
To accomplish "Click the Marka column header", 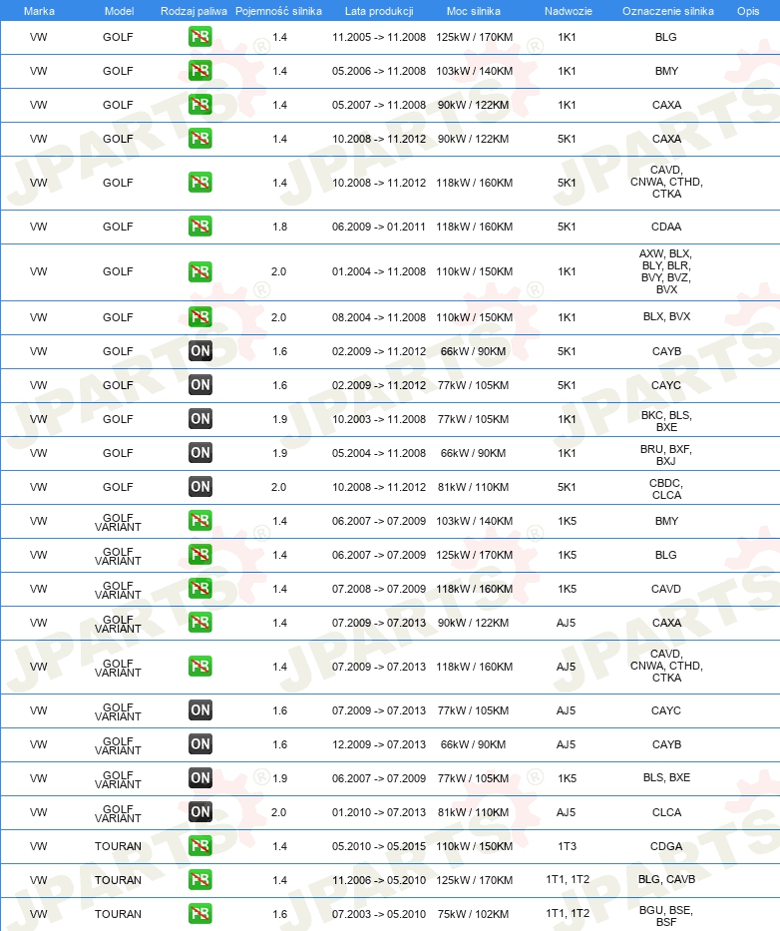I will (39, 11).
